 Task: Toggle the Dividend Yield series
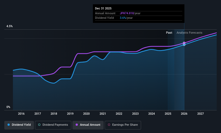click(x=19, y=125)
